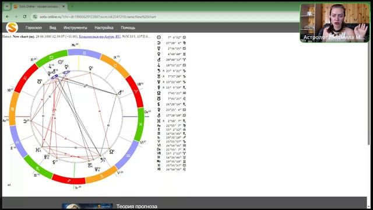Click the Sotis orange S logo

pos(12,27)
